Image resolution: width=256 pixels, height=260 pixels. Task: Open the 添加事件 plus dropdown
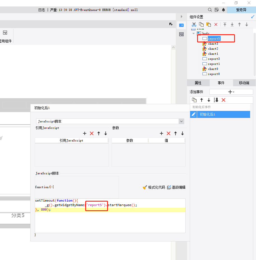pyautogui.click(x=231, y=92)
